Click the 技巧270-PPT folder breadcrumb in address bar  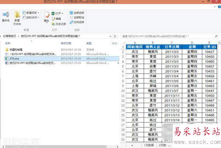(x=51, y=36)
